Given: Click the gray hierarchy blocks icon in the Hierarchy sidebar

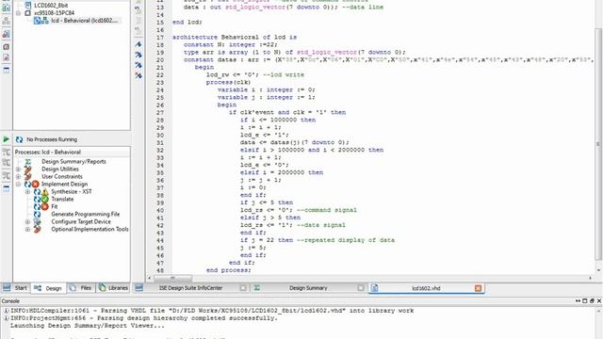Looking at the screenshot, I should [x=7, y=21].
